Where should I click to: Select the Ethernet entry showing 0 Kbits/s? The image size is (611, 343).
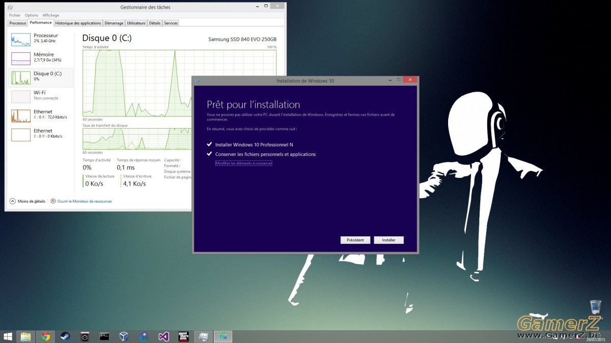point(41,134)
